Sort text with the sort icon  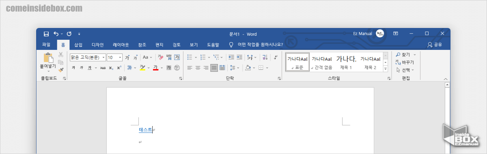[x=265, y=57]
